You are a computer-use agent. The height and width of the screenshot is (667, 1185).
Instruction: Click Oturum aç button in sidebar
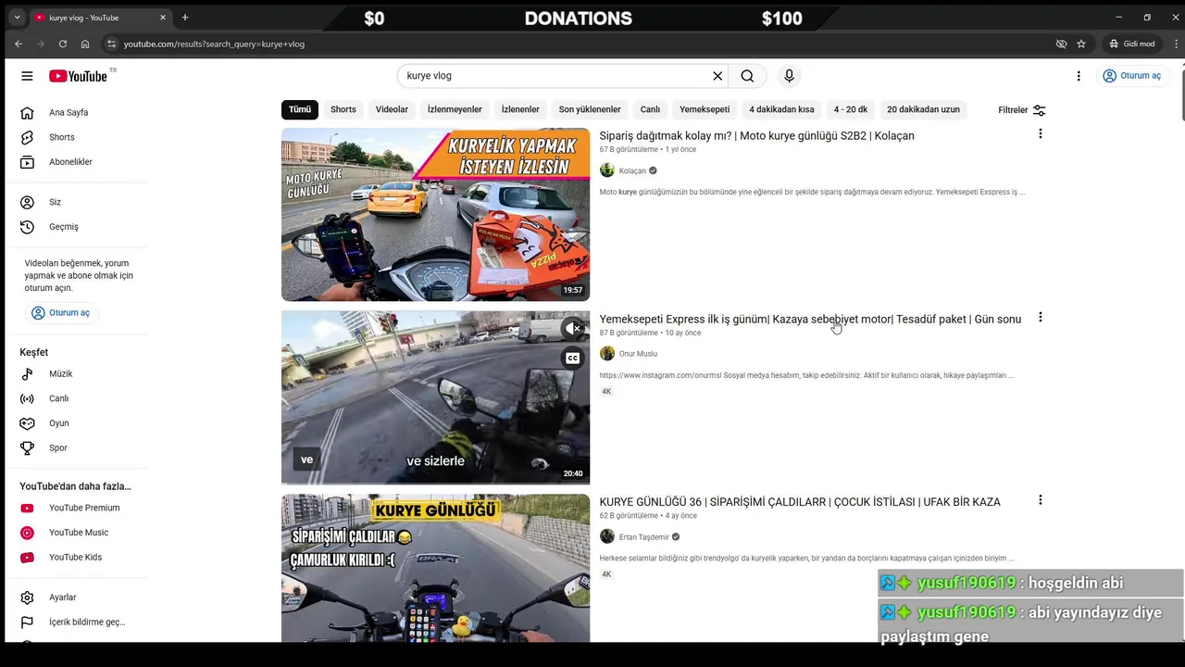[61, 313]
